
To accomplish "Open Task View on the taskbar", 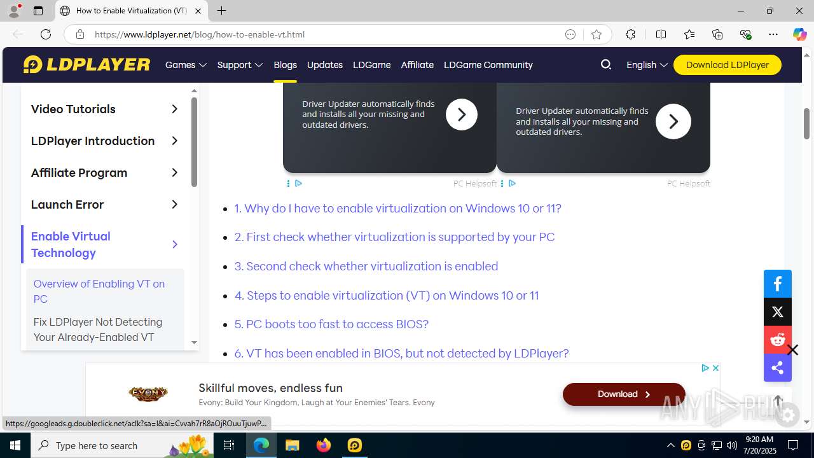I will [x=230, y=445].
